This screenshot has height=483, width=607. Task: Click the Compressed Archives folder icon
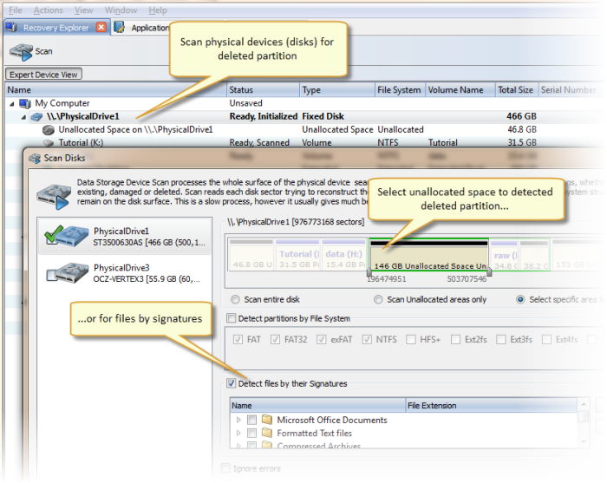tap(266, 445)
